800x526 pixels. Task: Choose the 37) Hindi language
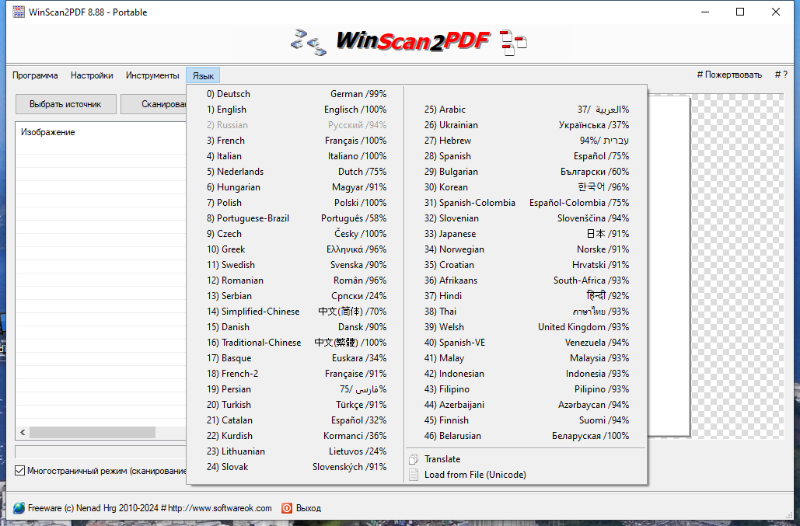pos(526,296)
